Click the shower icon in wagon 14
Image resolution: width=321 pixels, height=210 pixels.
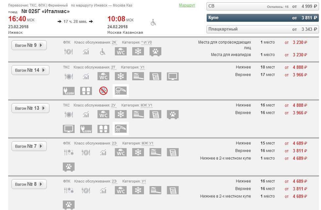[x=121, y=90]
